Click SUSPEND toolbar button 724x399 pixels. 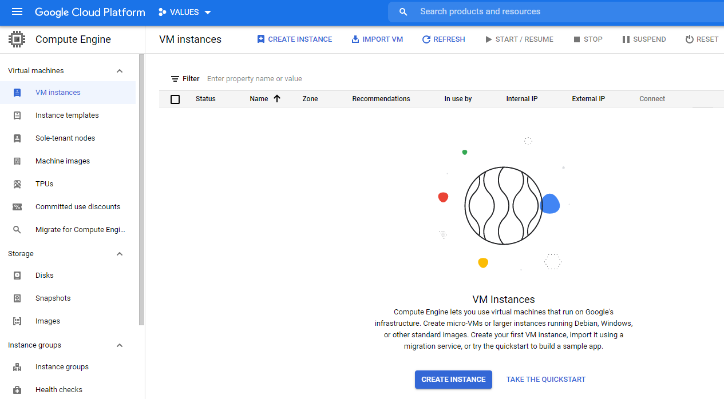pos(644,39)
